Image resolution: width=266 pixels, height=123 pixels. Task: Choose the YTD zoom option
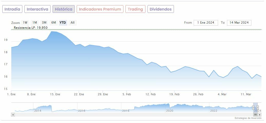(x=63, y=23)
